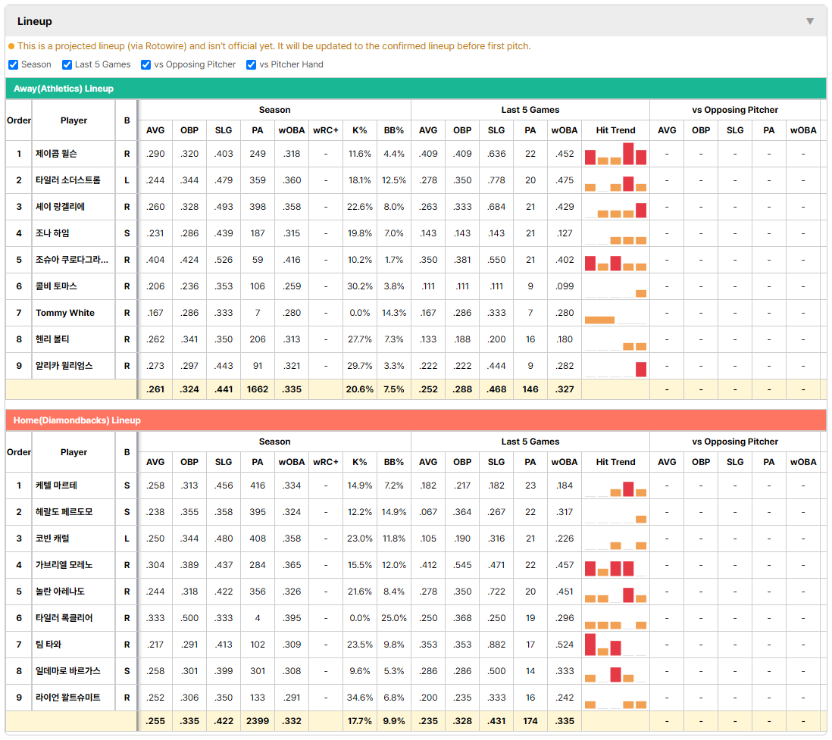View 타일러 소더스트롬's hit trend bars
The height and width of the screenshot is (740, 832).
[615, 180]
